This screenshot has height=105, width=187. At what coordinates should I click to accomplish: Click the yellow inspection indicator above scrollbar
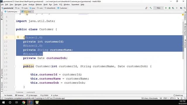(183, 15)
